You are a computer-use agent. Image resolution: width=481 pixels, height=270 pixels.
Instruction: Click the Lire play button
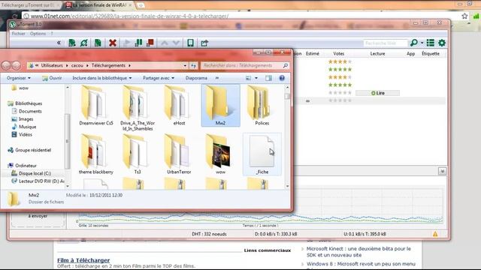coord(377,93)
